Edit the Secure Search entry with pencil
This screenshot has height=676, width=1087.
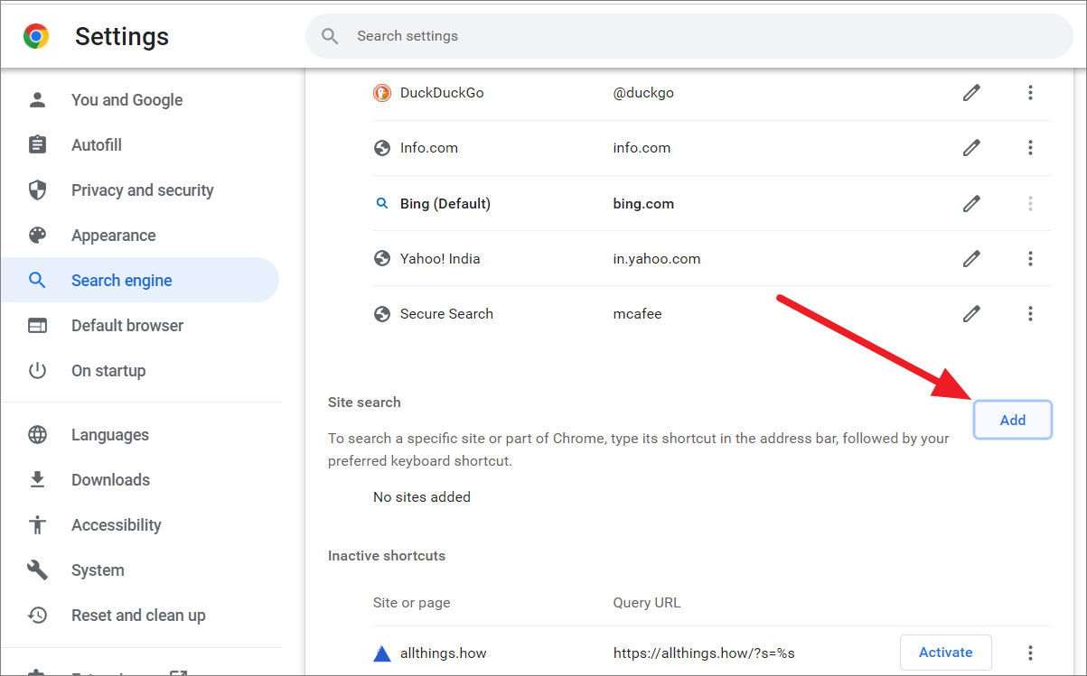[x=971, y=314]
